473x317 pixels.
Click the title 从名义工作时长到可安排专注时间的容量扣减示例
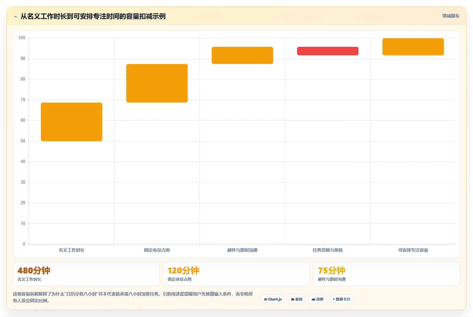(93, 16)
